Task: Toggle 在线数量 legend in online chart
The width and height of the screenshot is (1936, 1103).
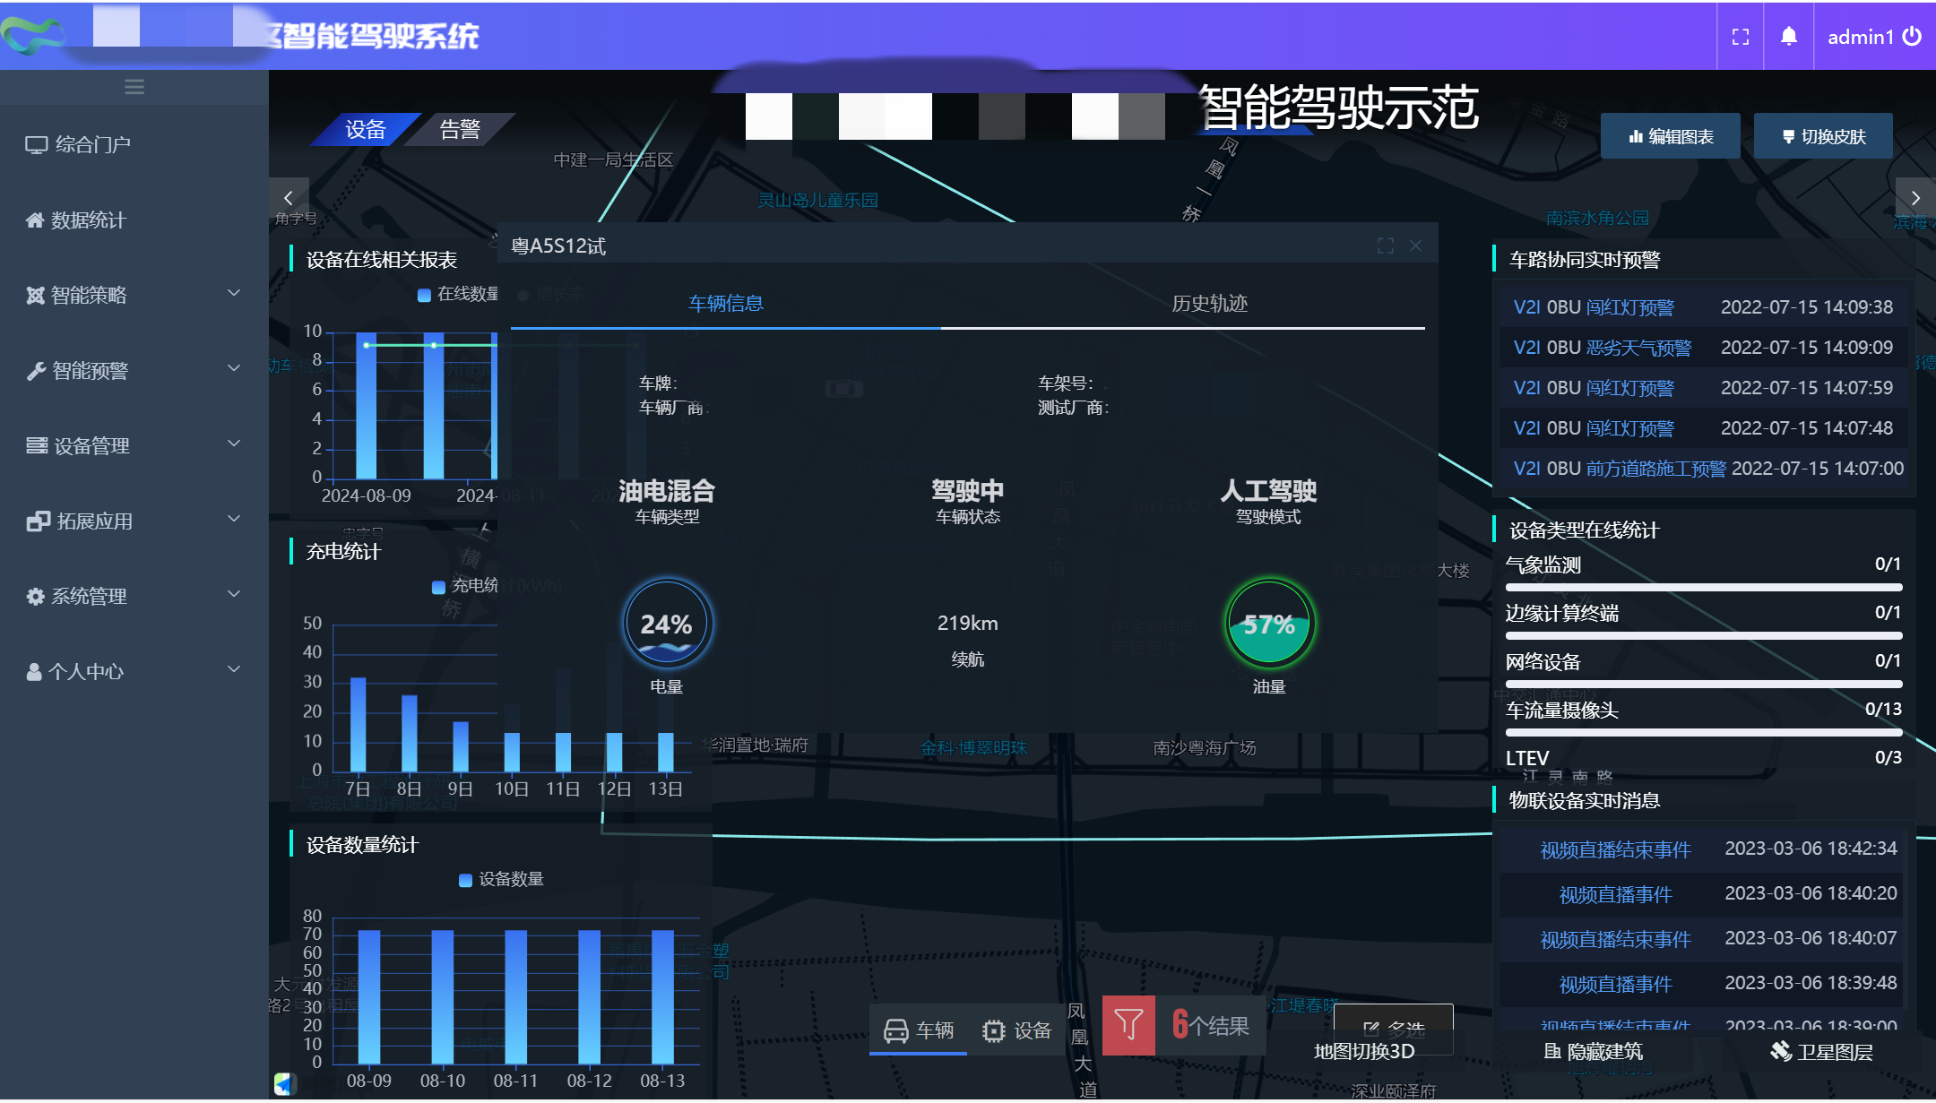Action: click(x=457, y=294)
